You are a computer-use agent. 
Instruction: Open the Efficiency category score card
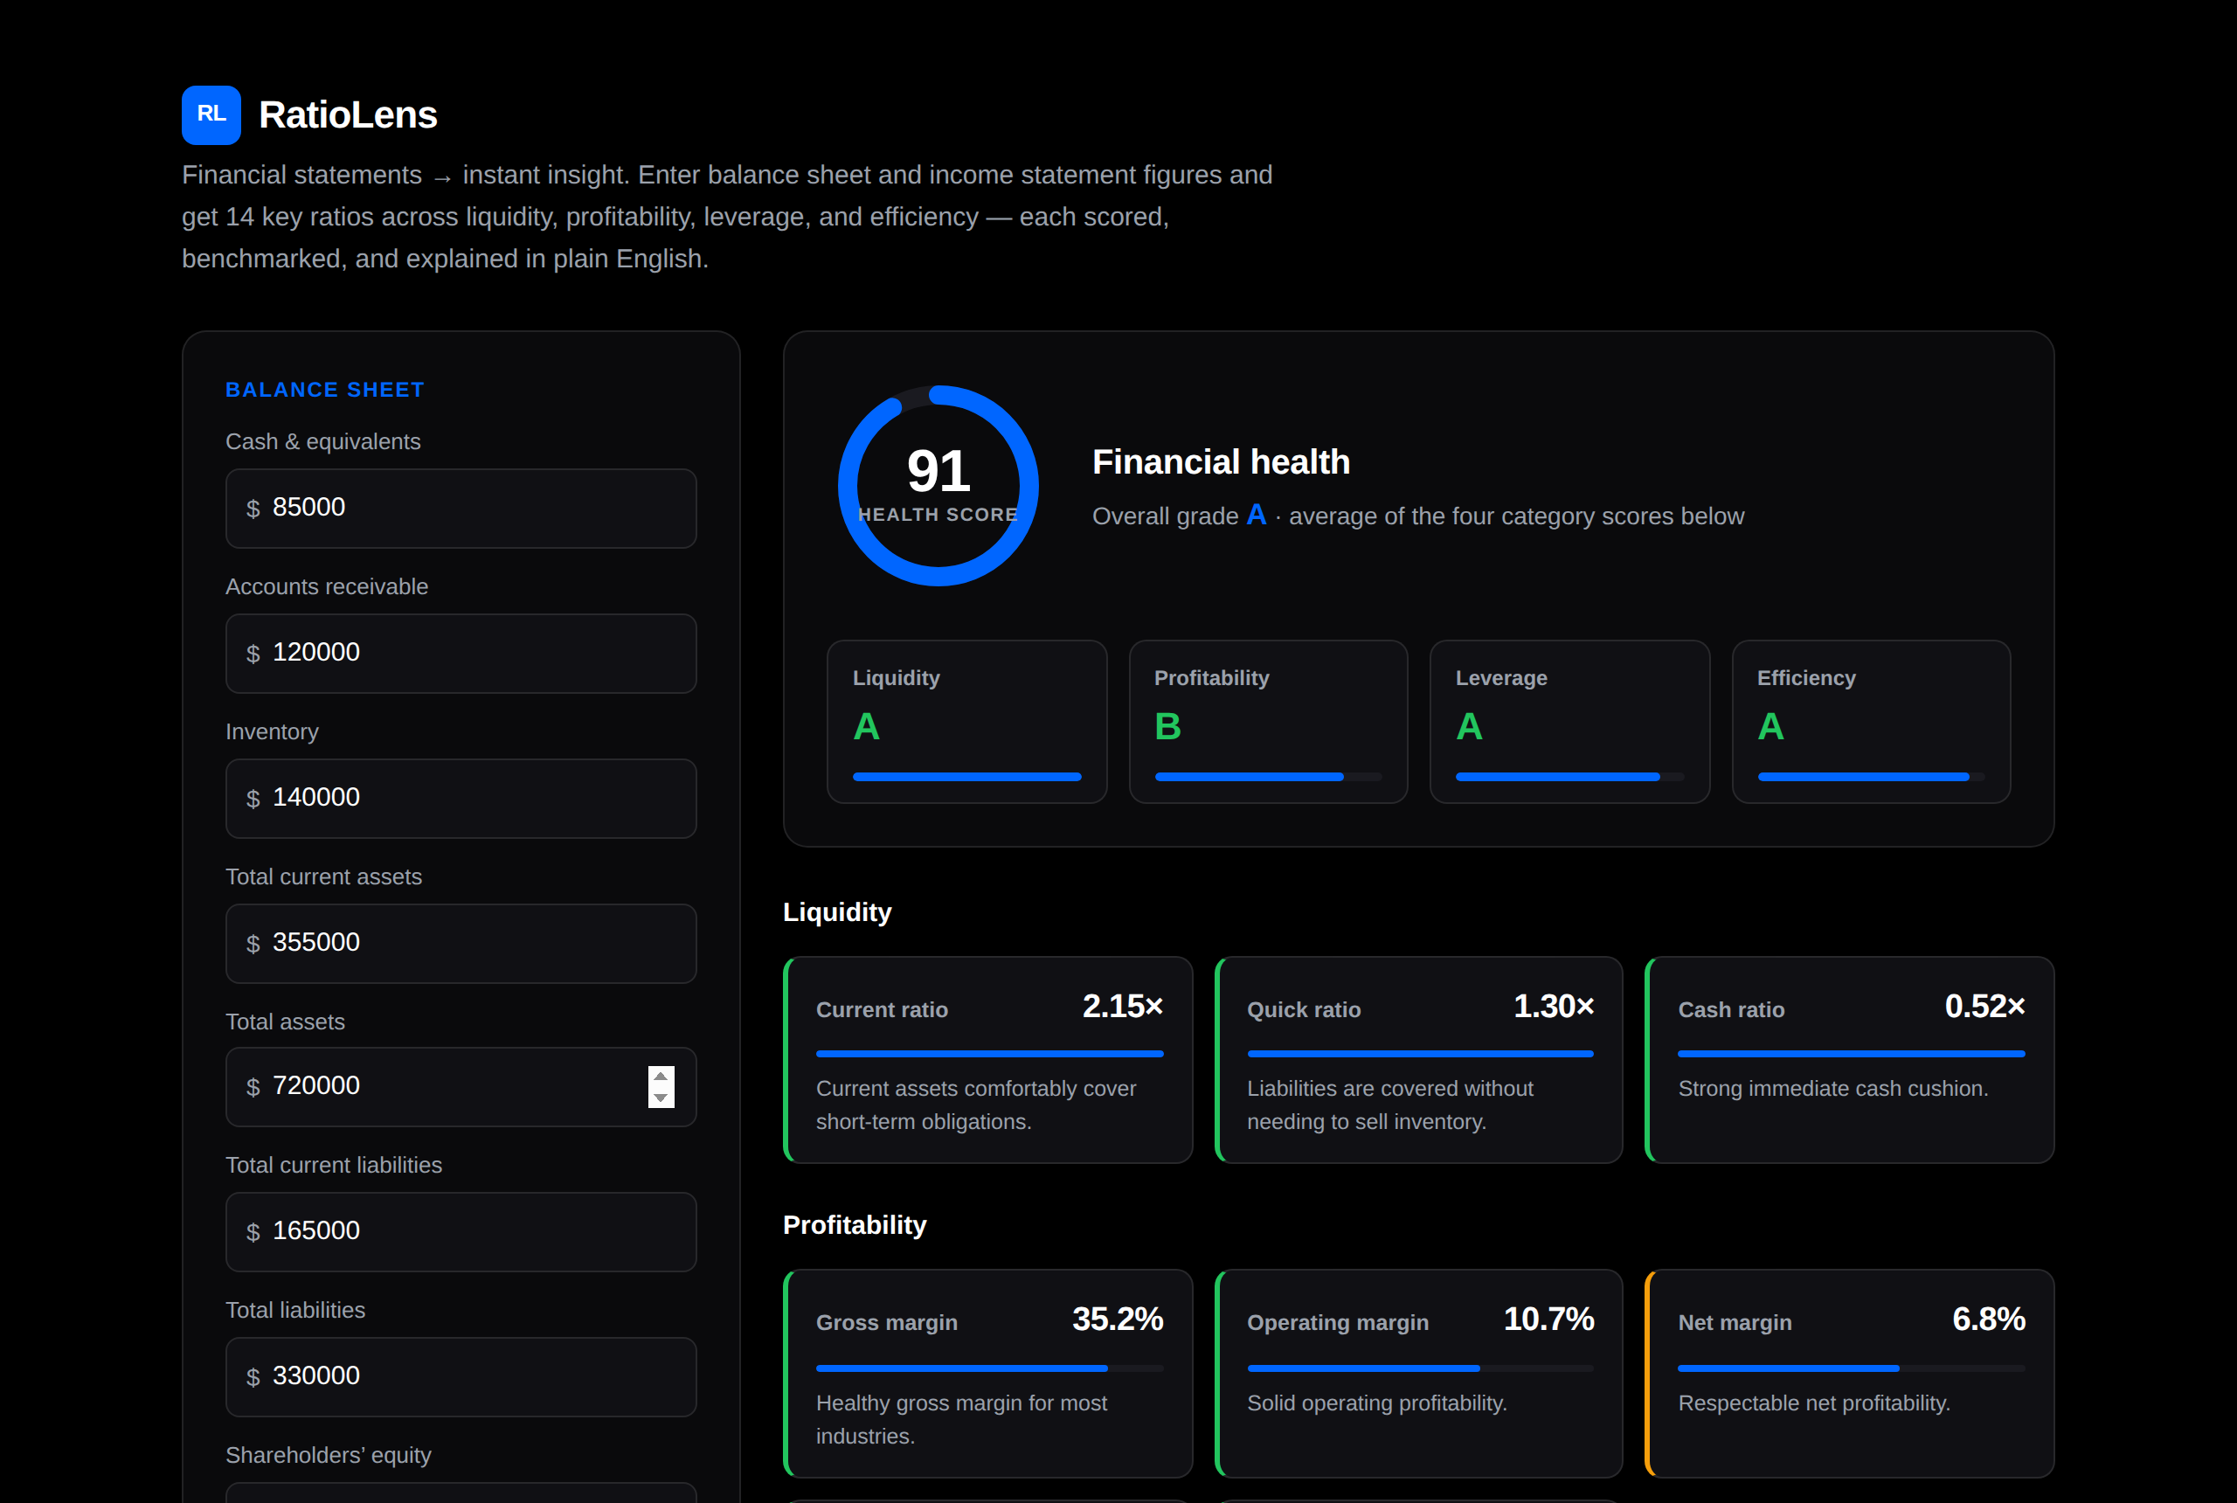tap(1871, 722)
